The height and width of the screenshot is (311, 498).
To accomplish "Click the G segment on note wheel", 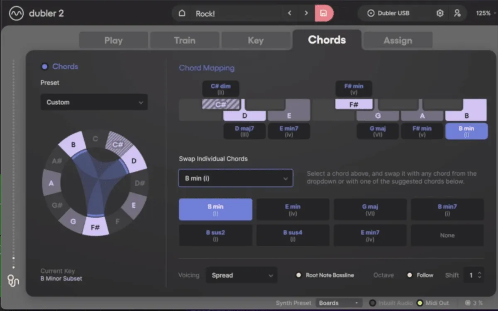I will tap(73, 221).
